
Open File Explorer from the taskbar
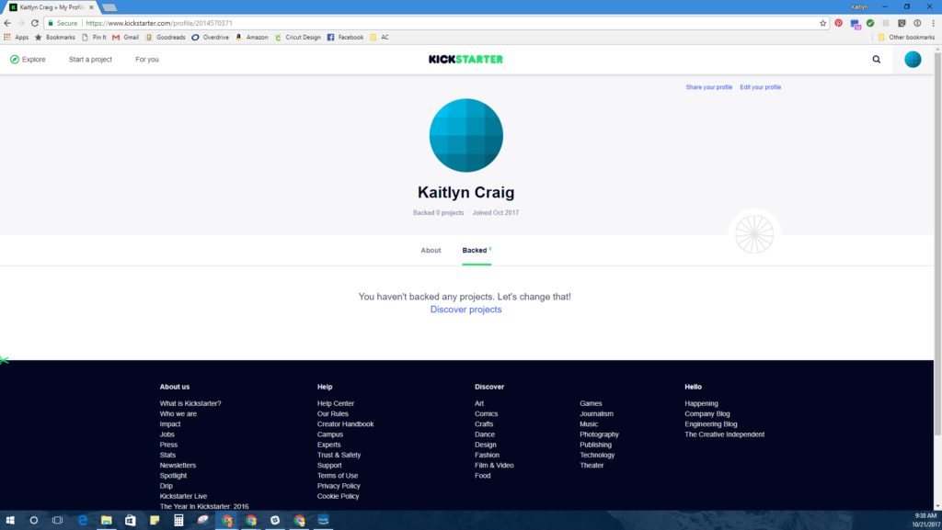pos(107,521)
